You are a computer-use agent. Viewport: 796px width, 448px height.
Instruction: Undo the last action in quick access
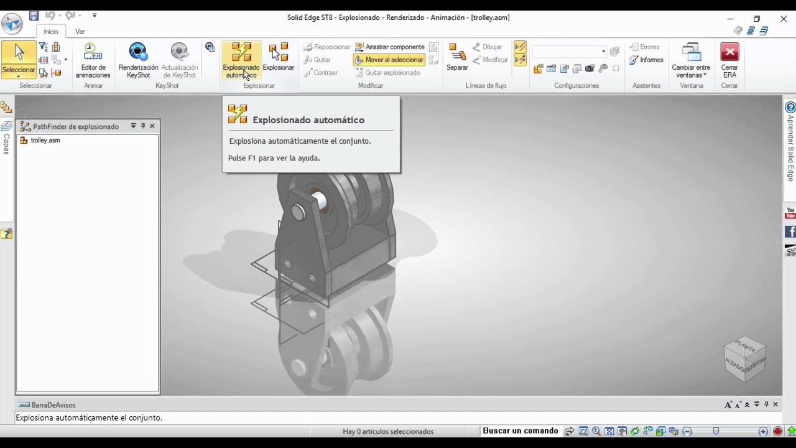(50, 16)
